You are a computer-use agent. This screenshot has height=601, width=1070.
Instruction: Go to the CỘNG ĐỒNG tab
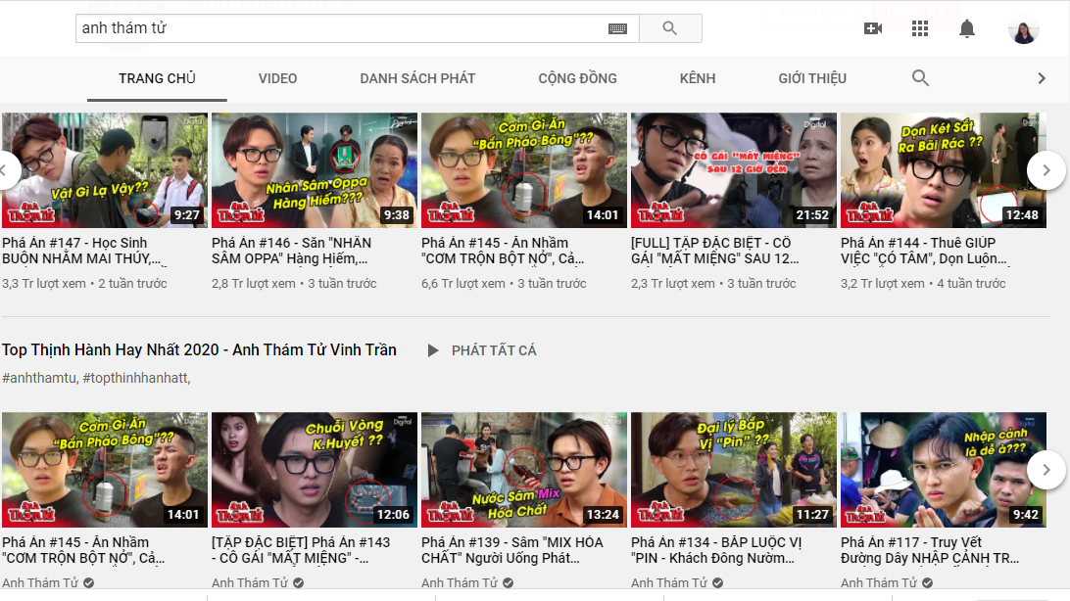(577, 78)
